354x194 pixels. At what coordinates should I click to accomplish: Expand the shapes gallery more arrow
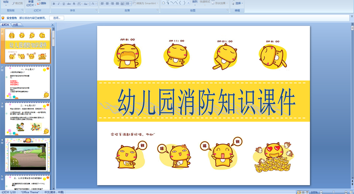click(189, 3)
